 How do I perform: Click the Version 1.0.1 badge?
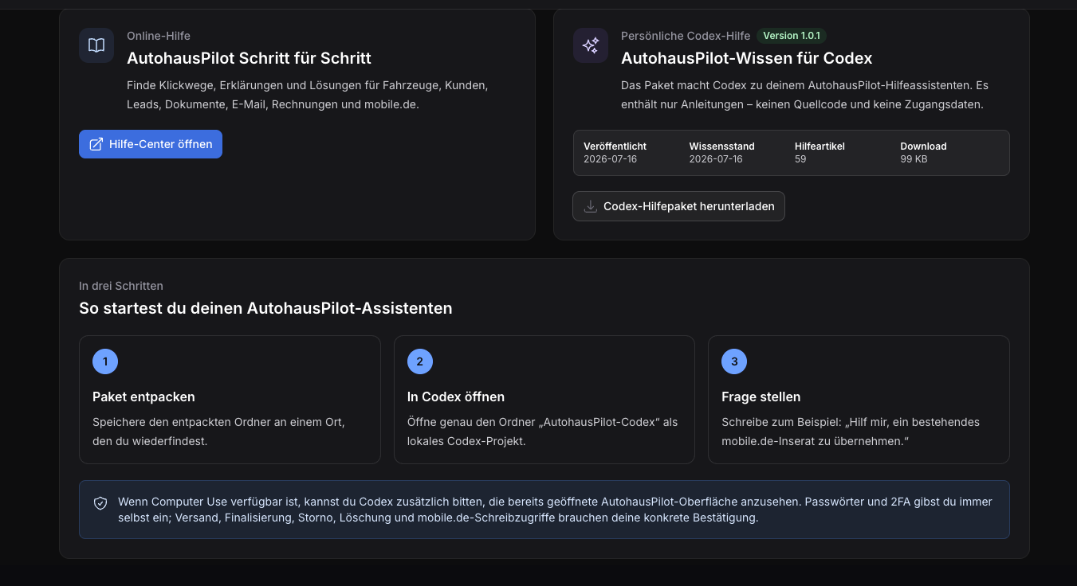point(792,36)
